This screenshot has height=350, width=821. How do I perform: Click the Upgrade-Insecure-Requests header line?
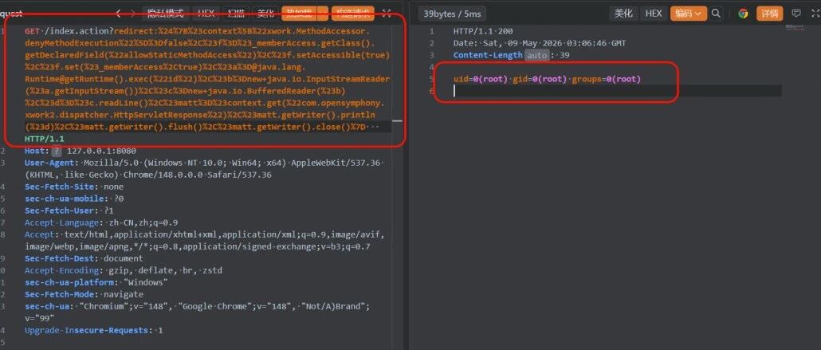(x=94, y=331)
